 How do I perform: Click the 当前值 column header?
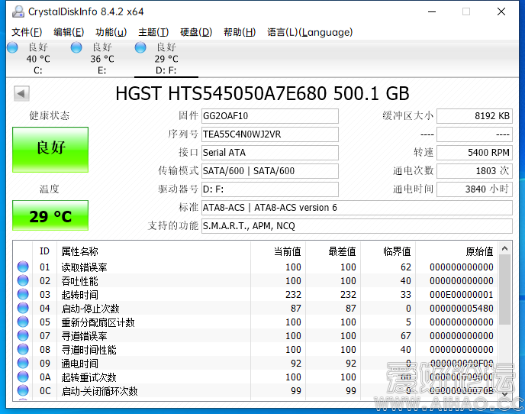[x=278, y=251]
